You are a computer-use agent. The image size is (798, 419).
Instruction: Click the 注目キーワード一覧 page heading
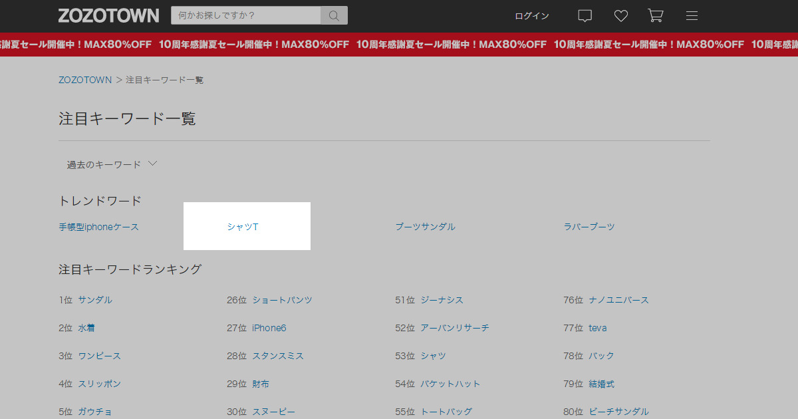click(x=127, y=119)
